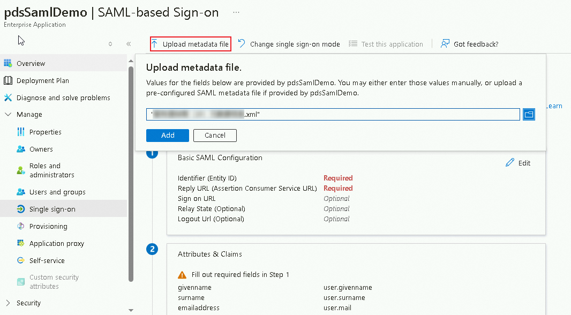
Task: Expand the Security section
Action: point(8,303)
